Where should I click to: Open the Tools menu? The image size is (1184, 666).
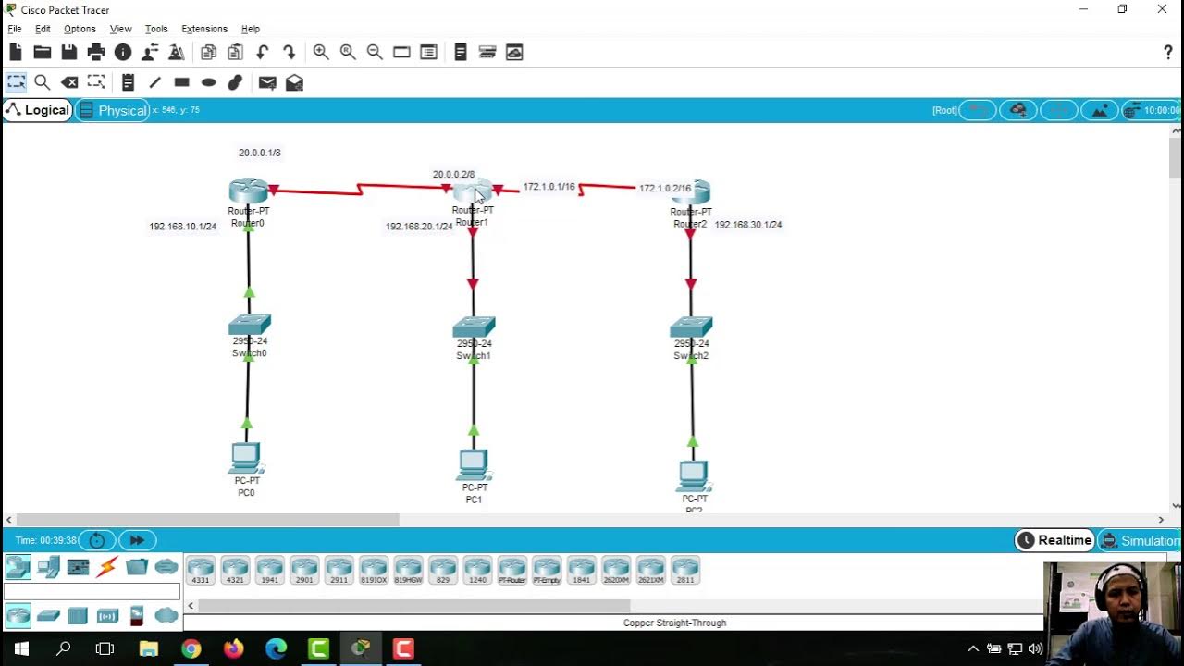[x=156, y=29]
